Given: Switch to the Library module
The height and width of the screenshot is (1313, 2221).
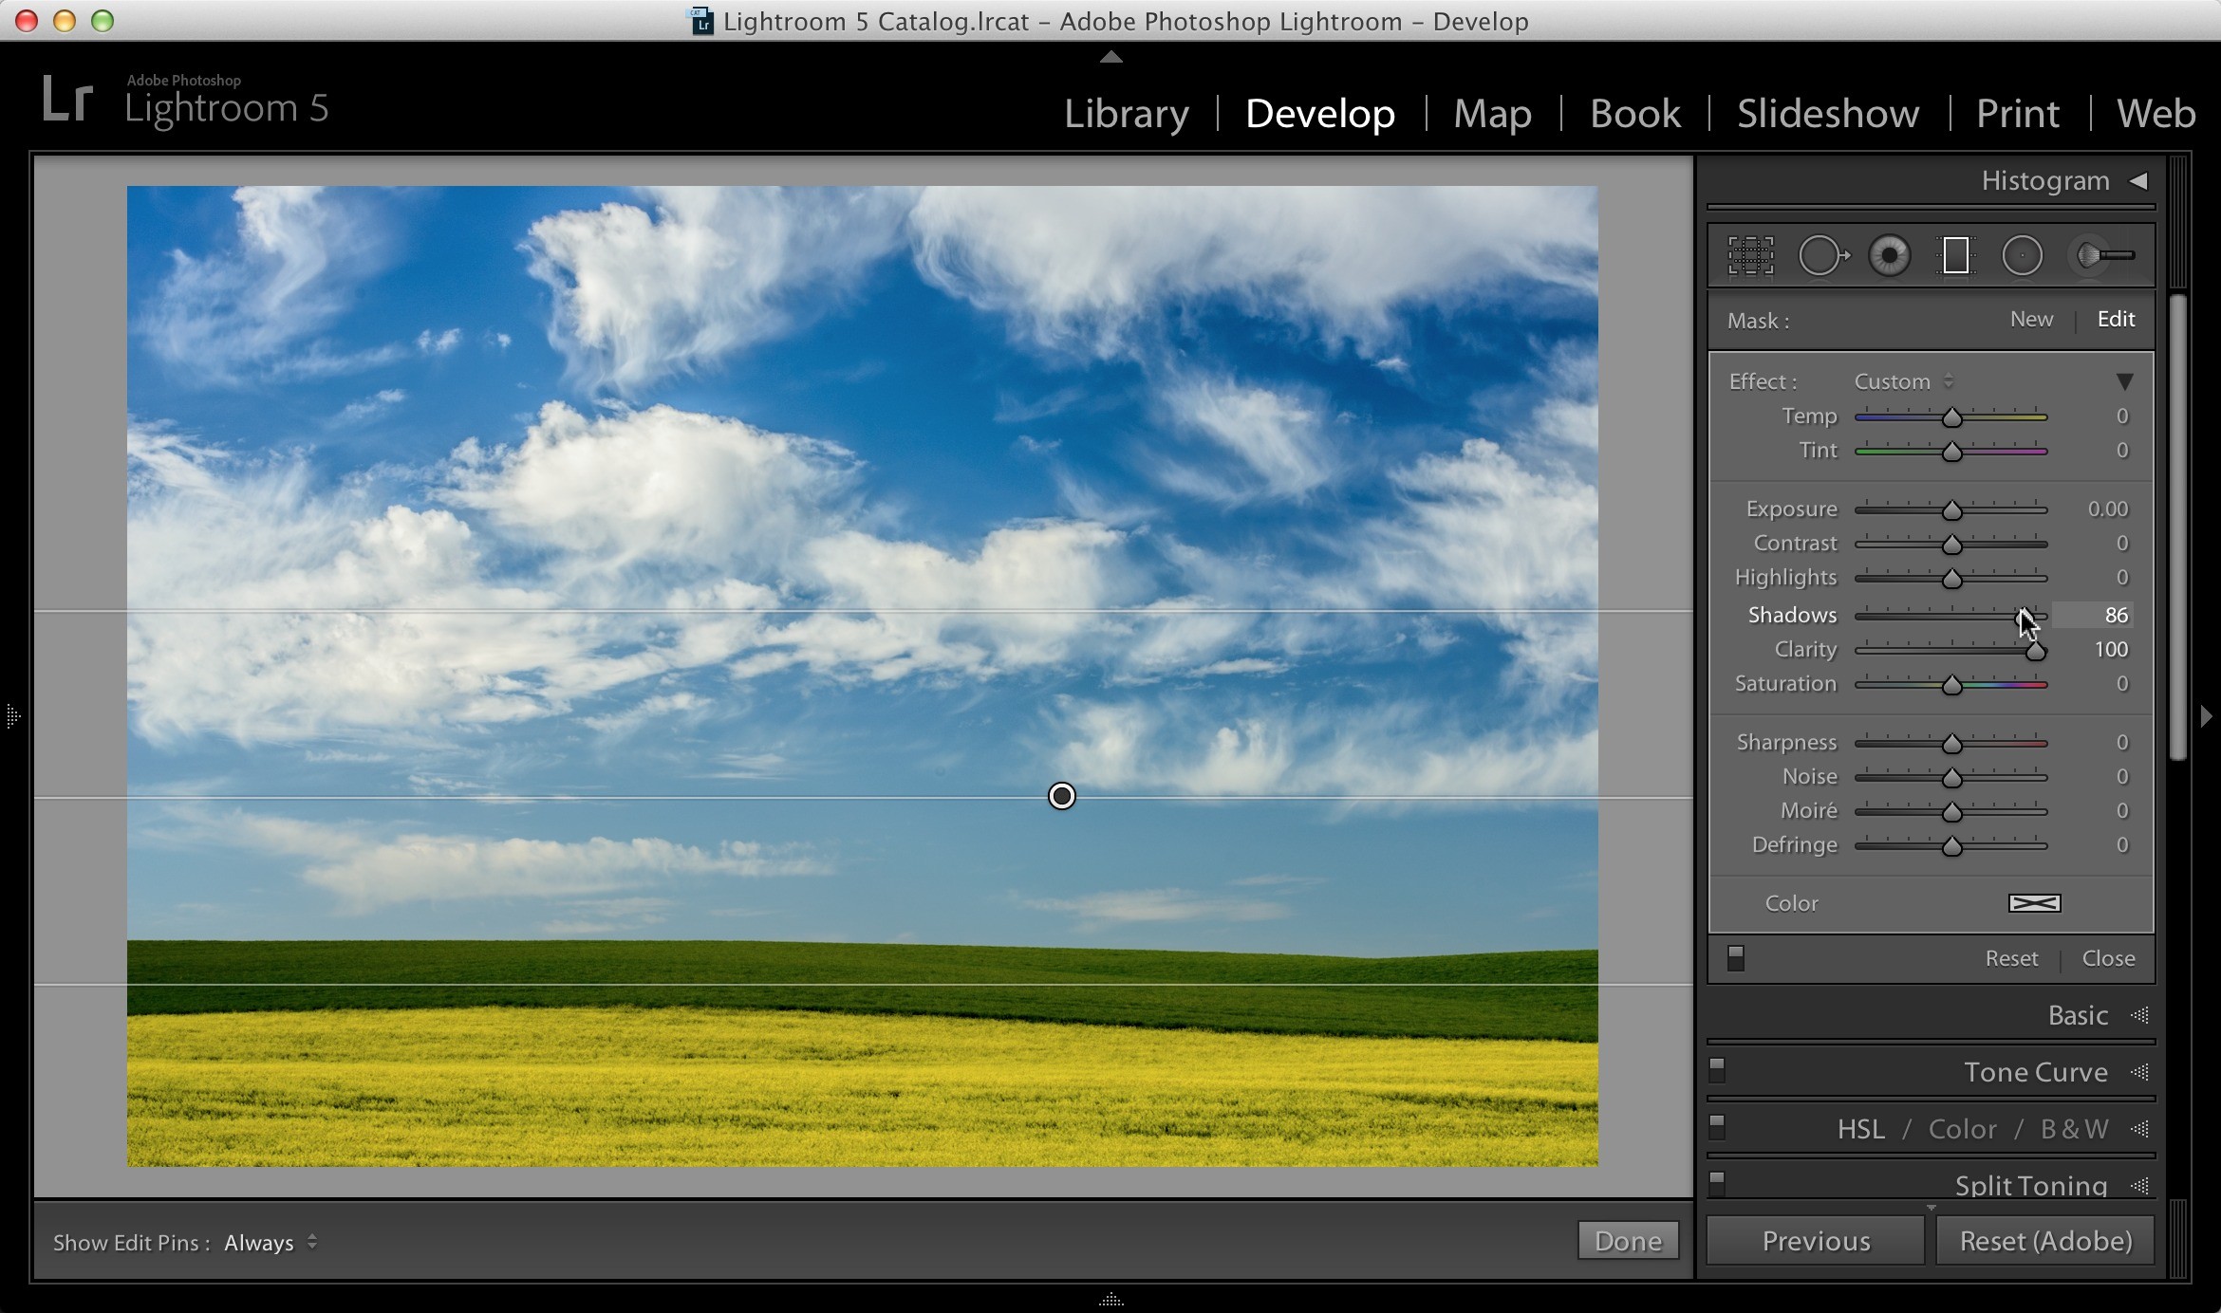Looking at the screenshot, I should coord(1126,113).
